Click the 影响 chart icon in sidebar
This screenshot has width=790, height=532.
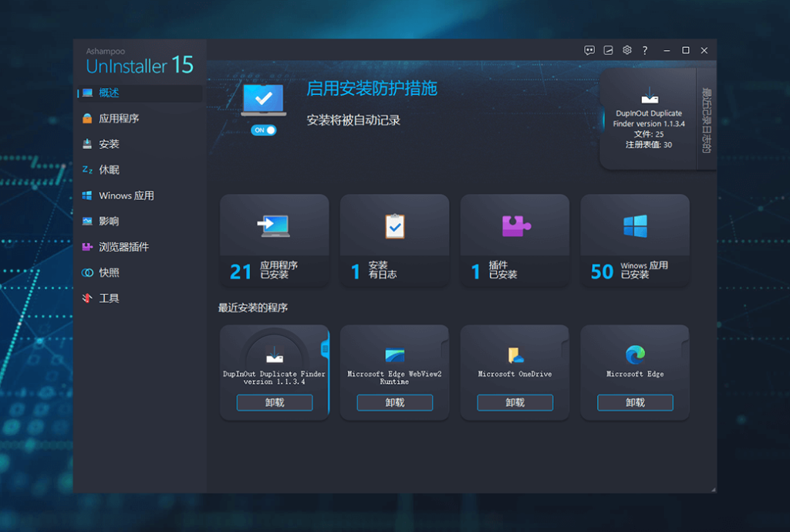[87, 221]
